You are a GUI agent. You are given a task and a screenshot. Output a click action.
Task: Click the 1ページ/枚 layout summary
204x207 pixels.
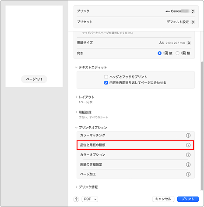(x=86, y=102)
